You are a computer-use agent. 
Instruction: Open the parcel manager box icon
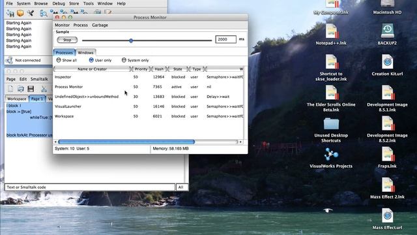click(x=20, y=13)
